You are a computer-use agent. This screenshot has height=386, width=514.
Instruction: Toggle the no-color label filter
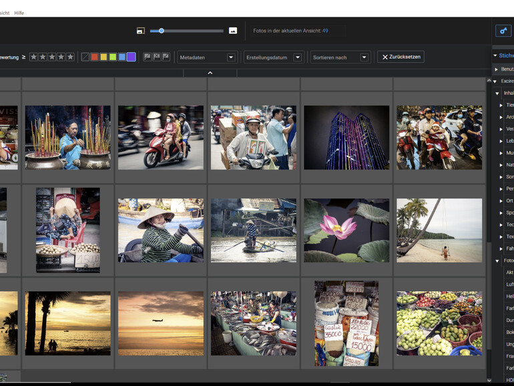pyautogui.click(x=85, y=57)
